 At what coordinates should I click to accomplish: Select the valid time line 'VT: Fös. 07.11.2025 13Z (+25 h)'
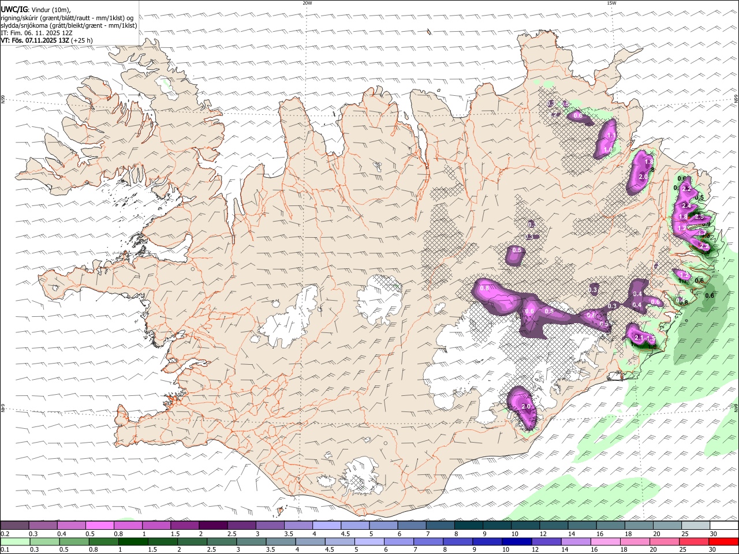coord(47,40)
